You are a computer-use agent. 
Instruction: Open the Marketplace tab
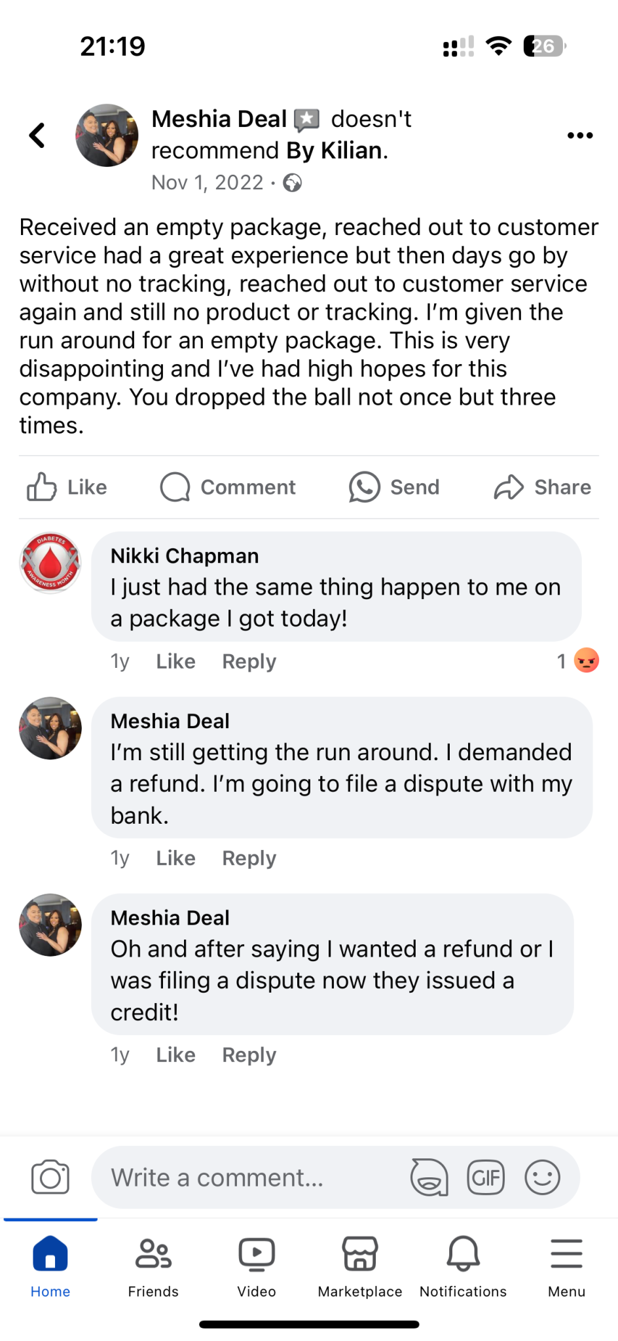pos(360,1265)
